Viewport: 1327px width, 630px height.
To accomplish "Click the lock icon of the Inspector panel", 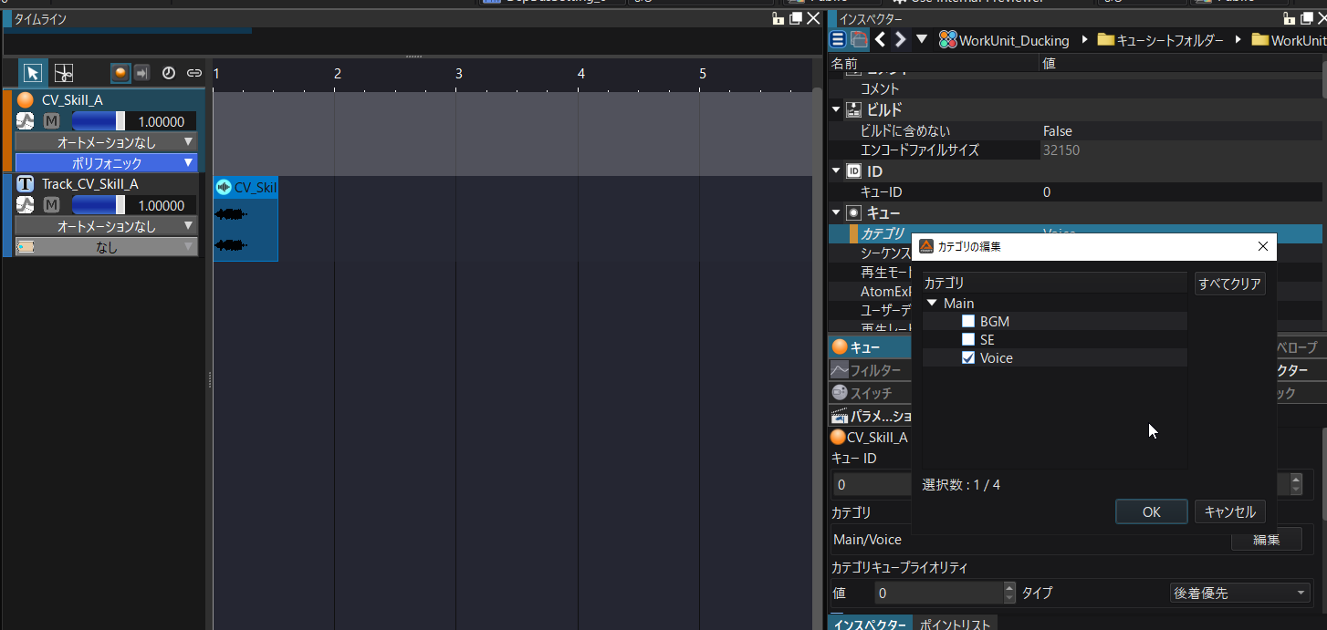I will 1288,18.
